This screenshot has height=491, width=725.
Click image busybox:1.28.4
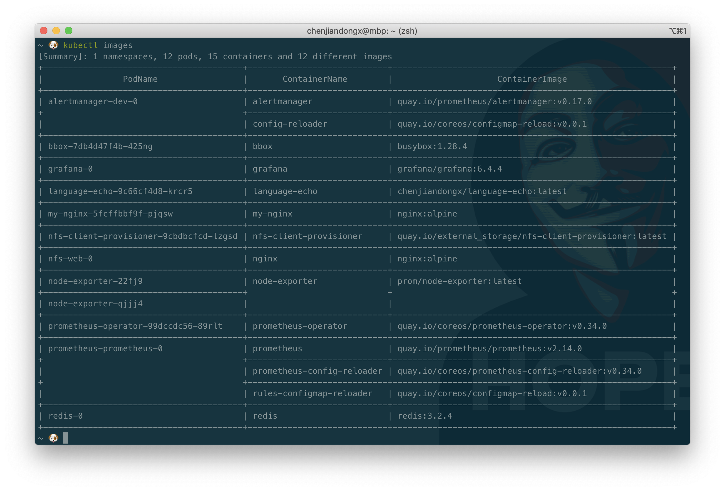pyautogui.click(x=432, y=147)
